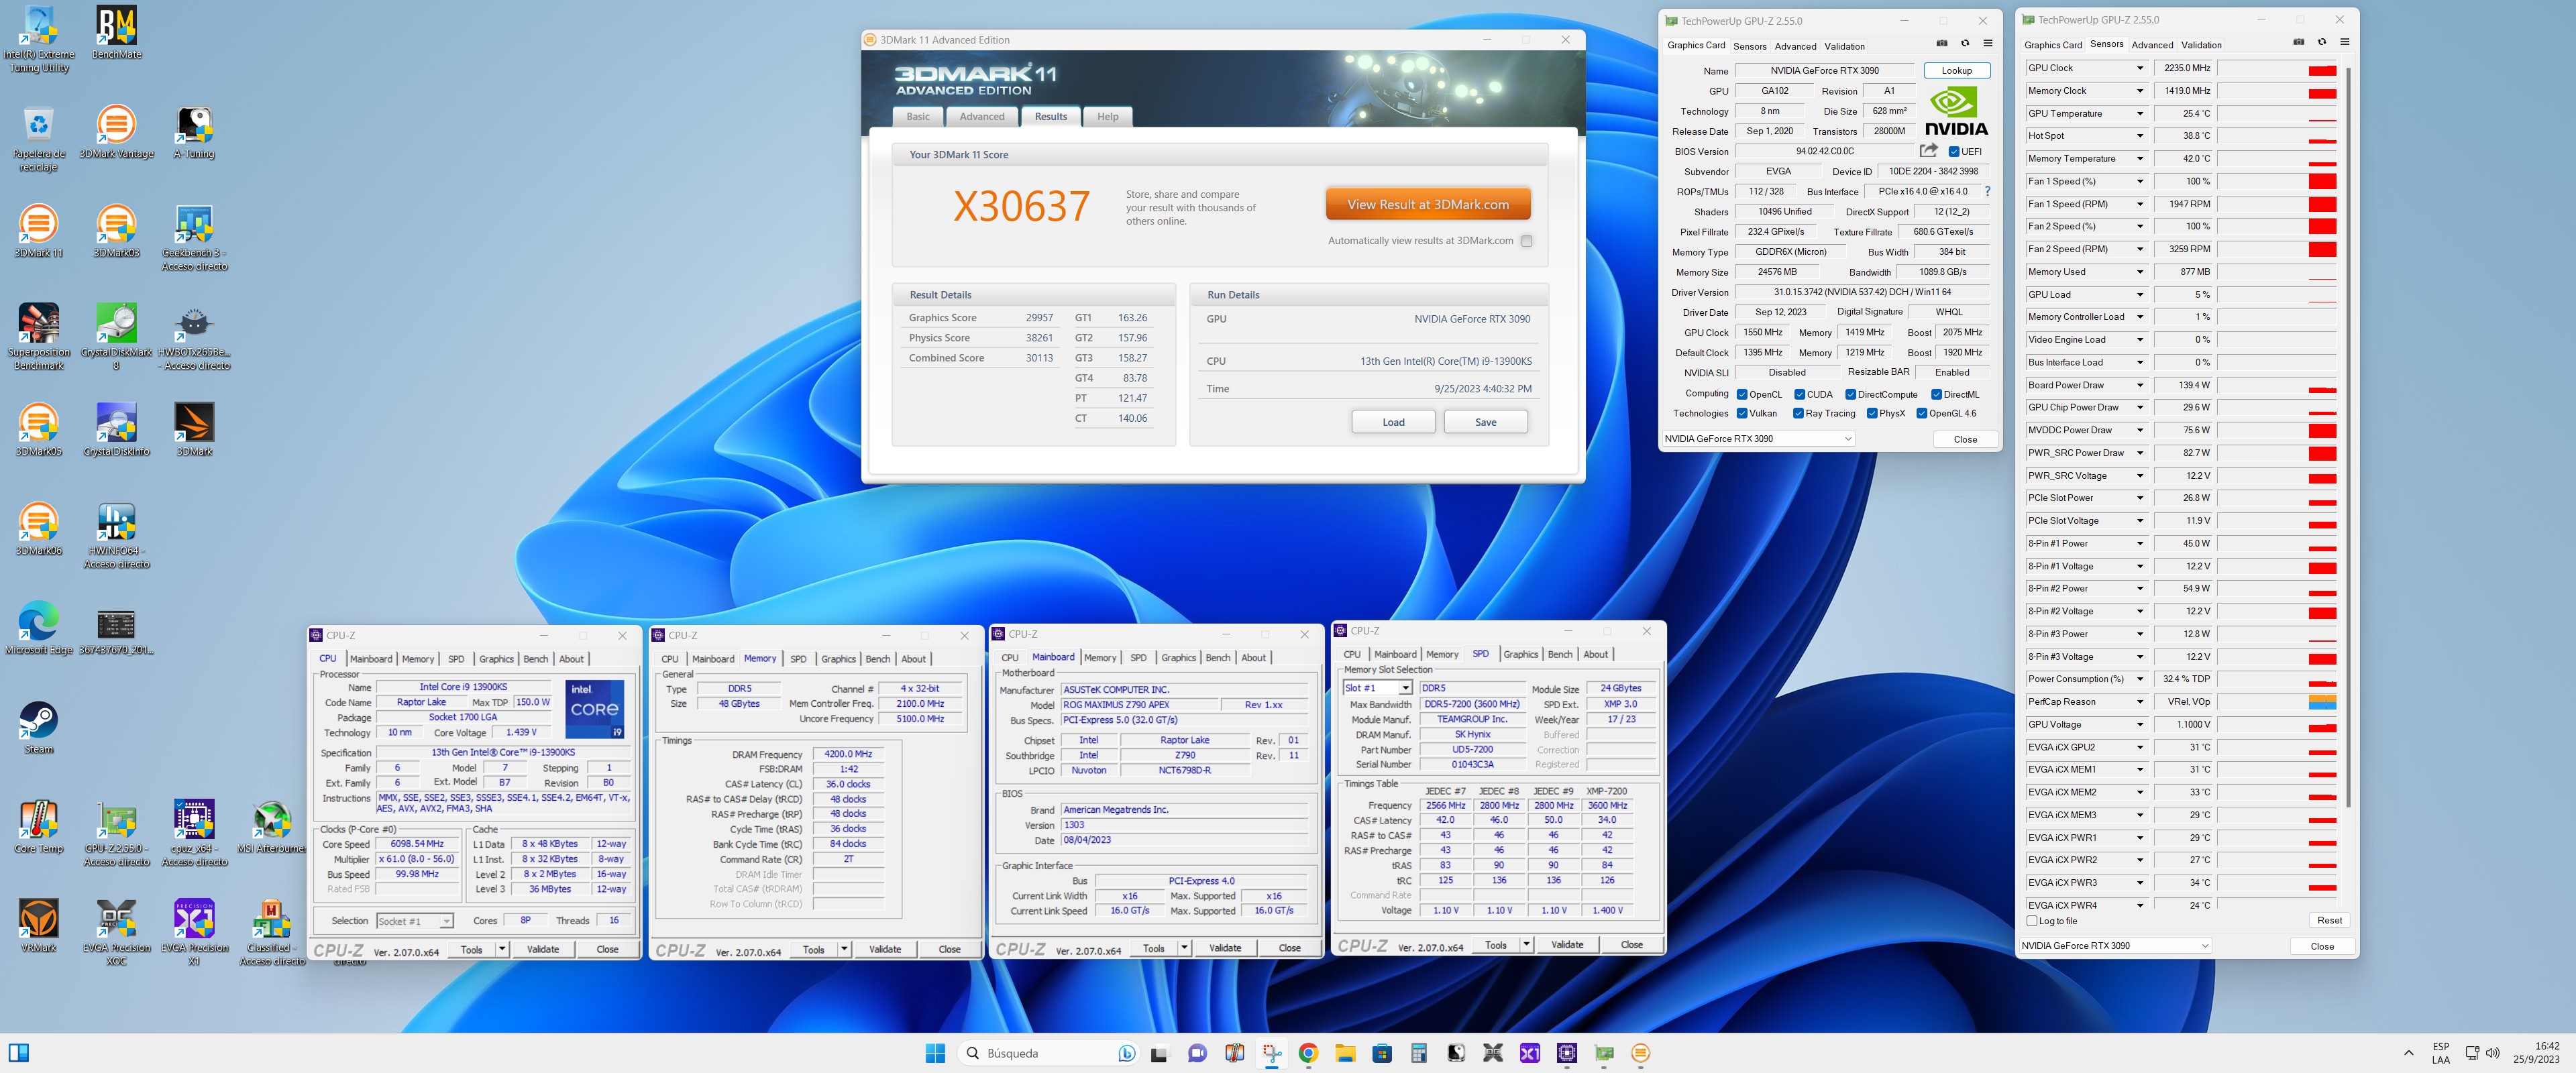Click Validate button in CPU-Z Mainboard window
Screen dimensions: 2576x1073
pyautogui.click(x=1225, y=948)
